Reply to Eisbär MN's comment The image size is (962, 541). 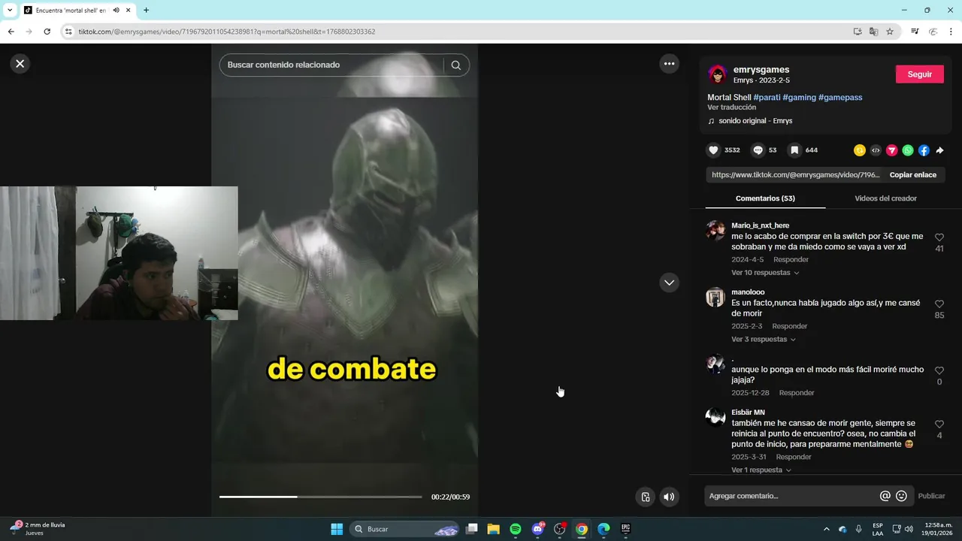(794, 457)
